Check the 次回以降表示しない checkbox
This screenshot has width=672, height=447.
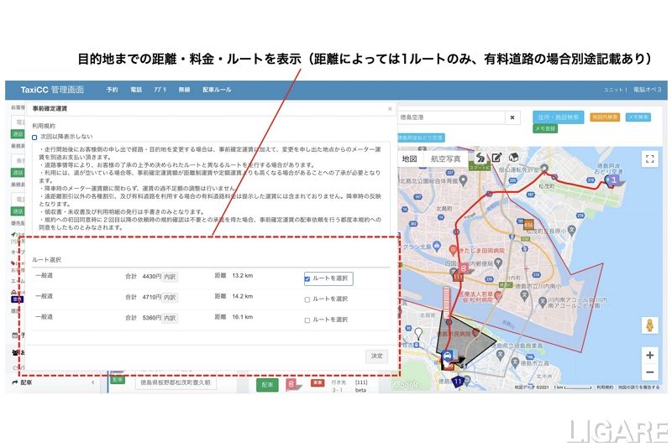[x=35, y=136]
